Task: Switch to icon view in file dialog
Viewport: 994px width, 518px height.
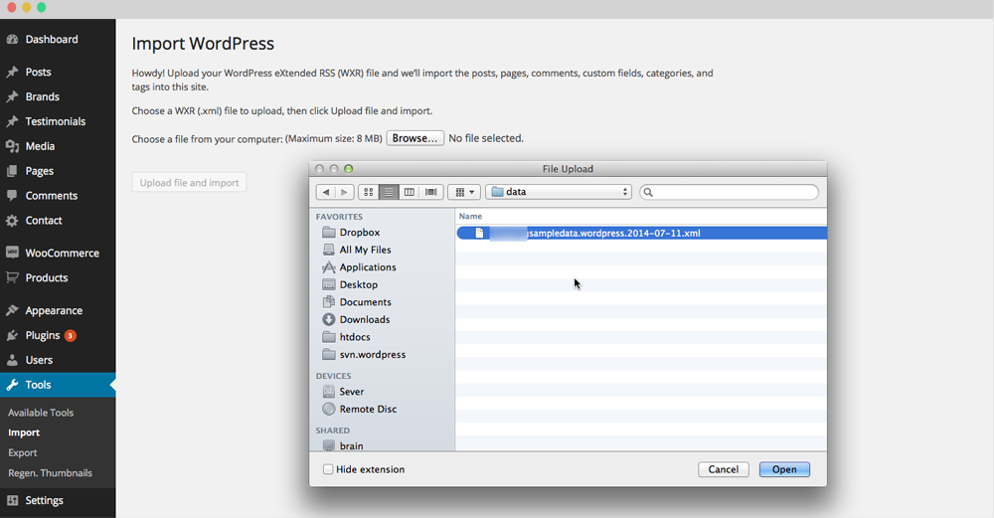Action: 369,192
